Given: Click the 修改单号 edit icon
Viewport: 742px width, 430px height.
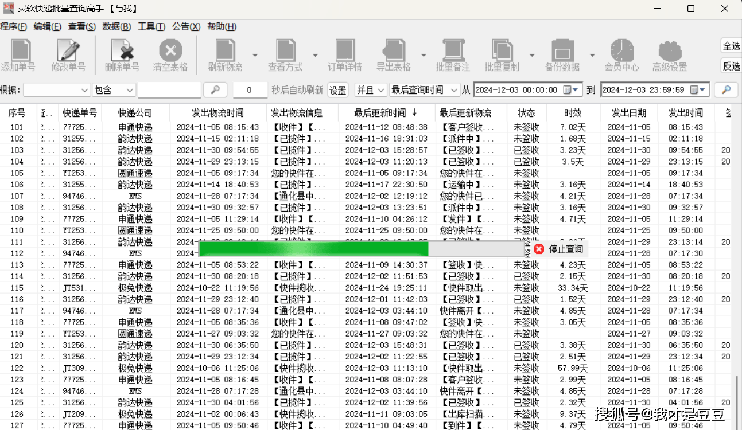Looking at the screenshot, I should point(68,50).
